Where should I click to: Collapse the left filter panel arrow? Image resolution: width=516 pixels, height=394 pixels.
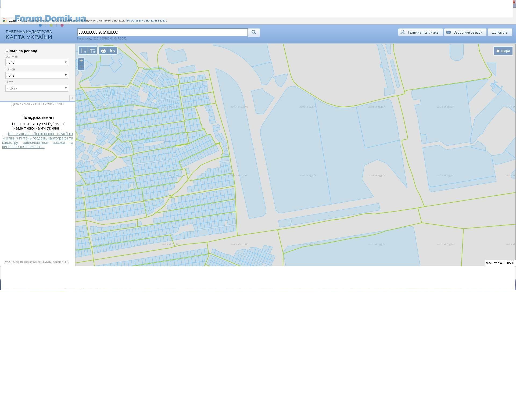click(x=72, y=98)
